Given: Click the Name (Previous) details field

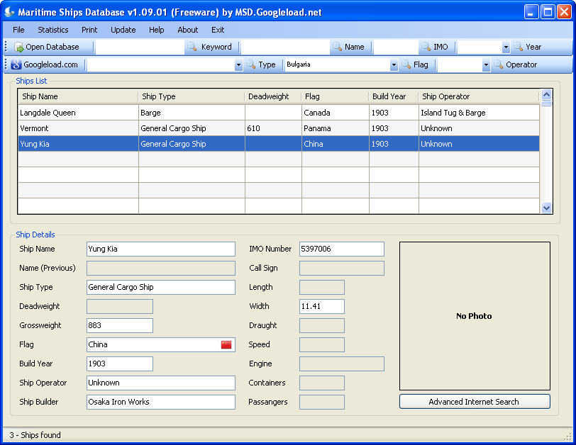Looking at the screenshot, I should pos(161,268).
